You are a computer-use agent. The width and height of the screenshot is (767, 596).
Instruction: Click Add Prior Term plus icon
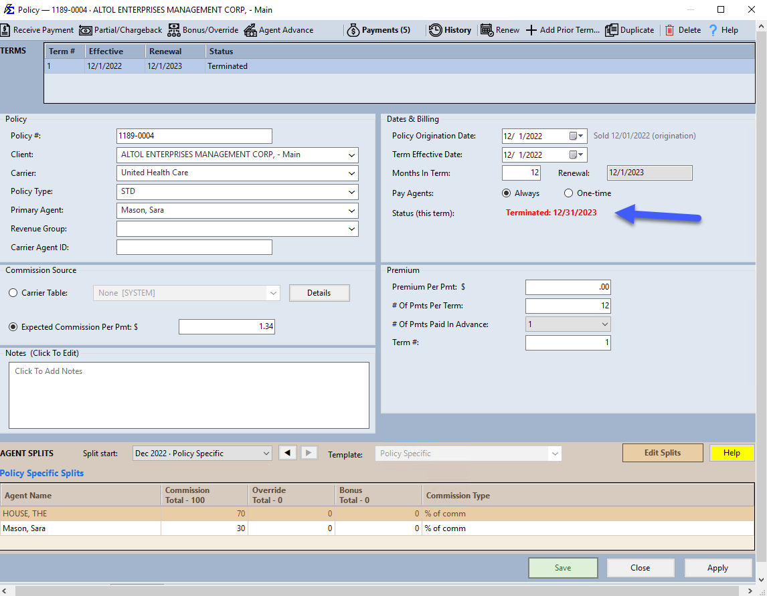pyautogui.click(x=531, y=30)
